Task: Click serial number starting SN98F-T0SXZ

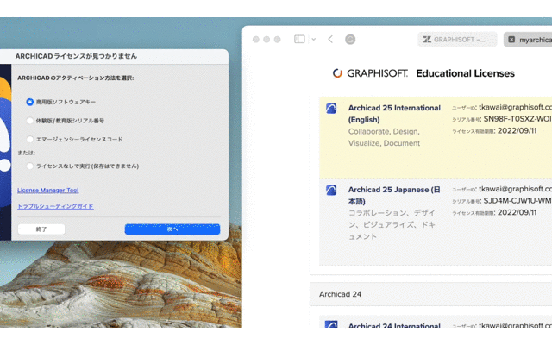Action: 517,119
